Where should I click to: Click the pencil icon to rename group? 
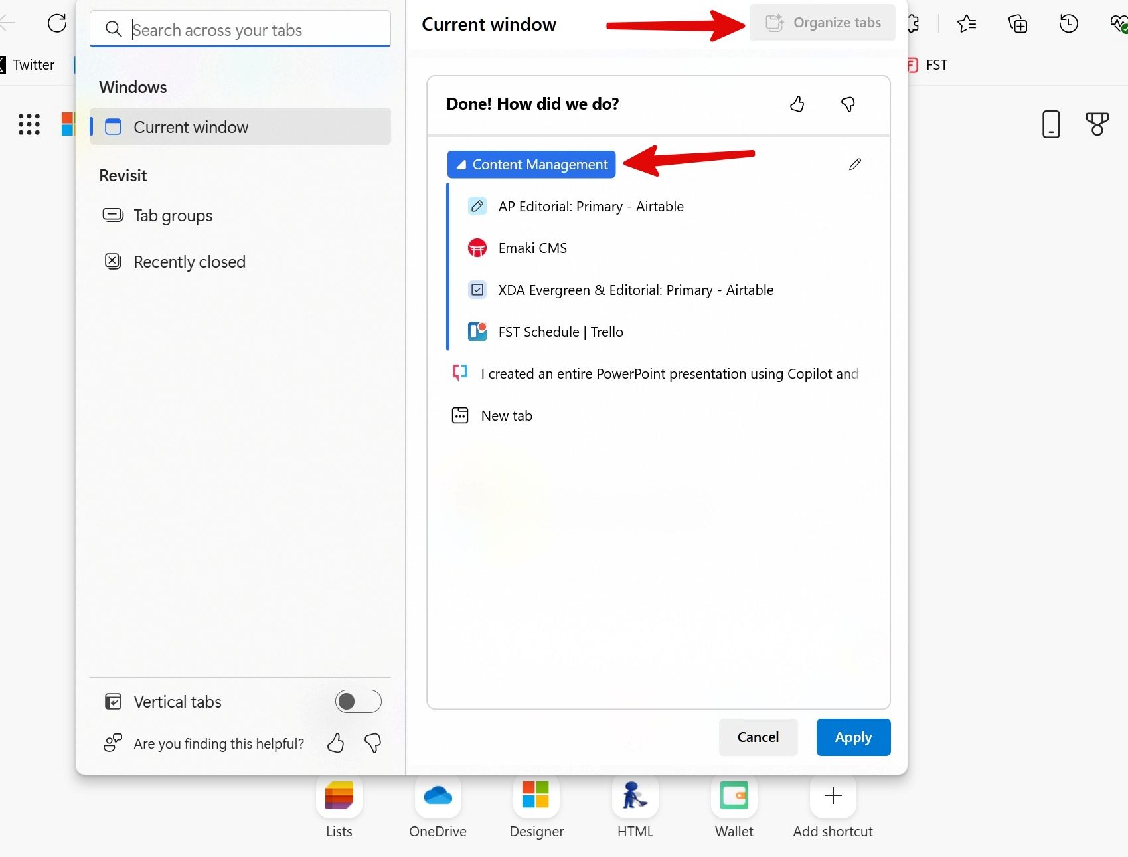tap(855, 164)
